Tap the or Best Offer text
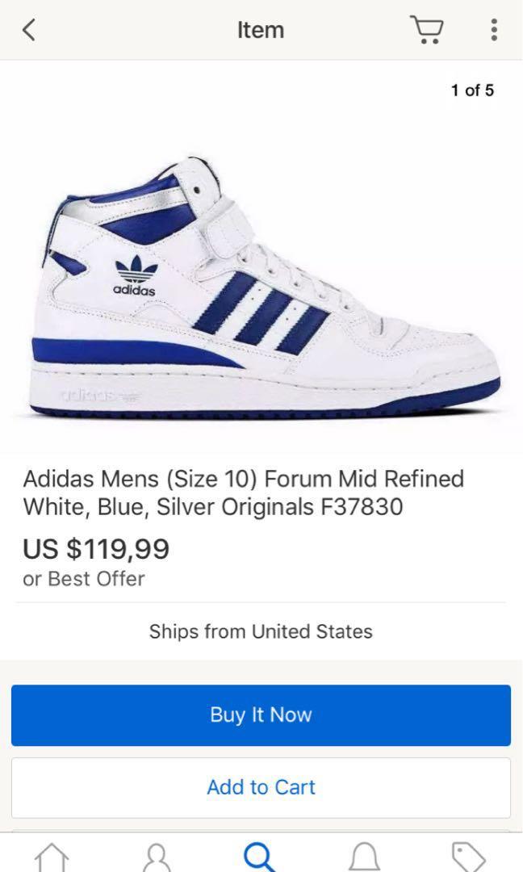Viewport: 523px width, 872px height. 84,579
